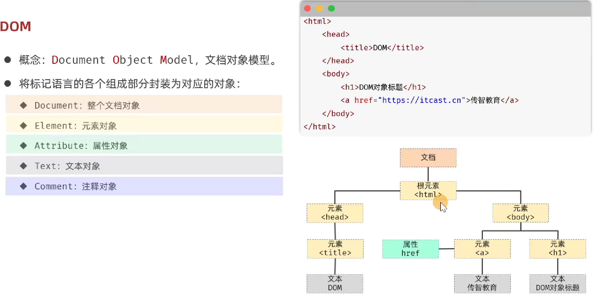Click the gray Text: 文本对象 row
The width and height of the screenshot is (609, 307).
[x=144, y=166]
